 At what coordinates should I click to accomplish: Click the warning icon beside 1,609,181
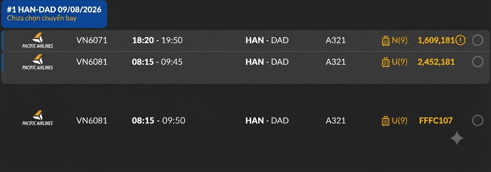pyautogui.click(x=460, y=40)
